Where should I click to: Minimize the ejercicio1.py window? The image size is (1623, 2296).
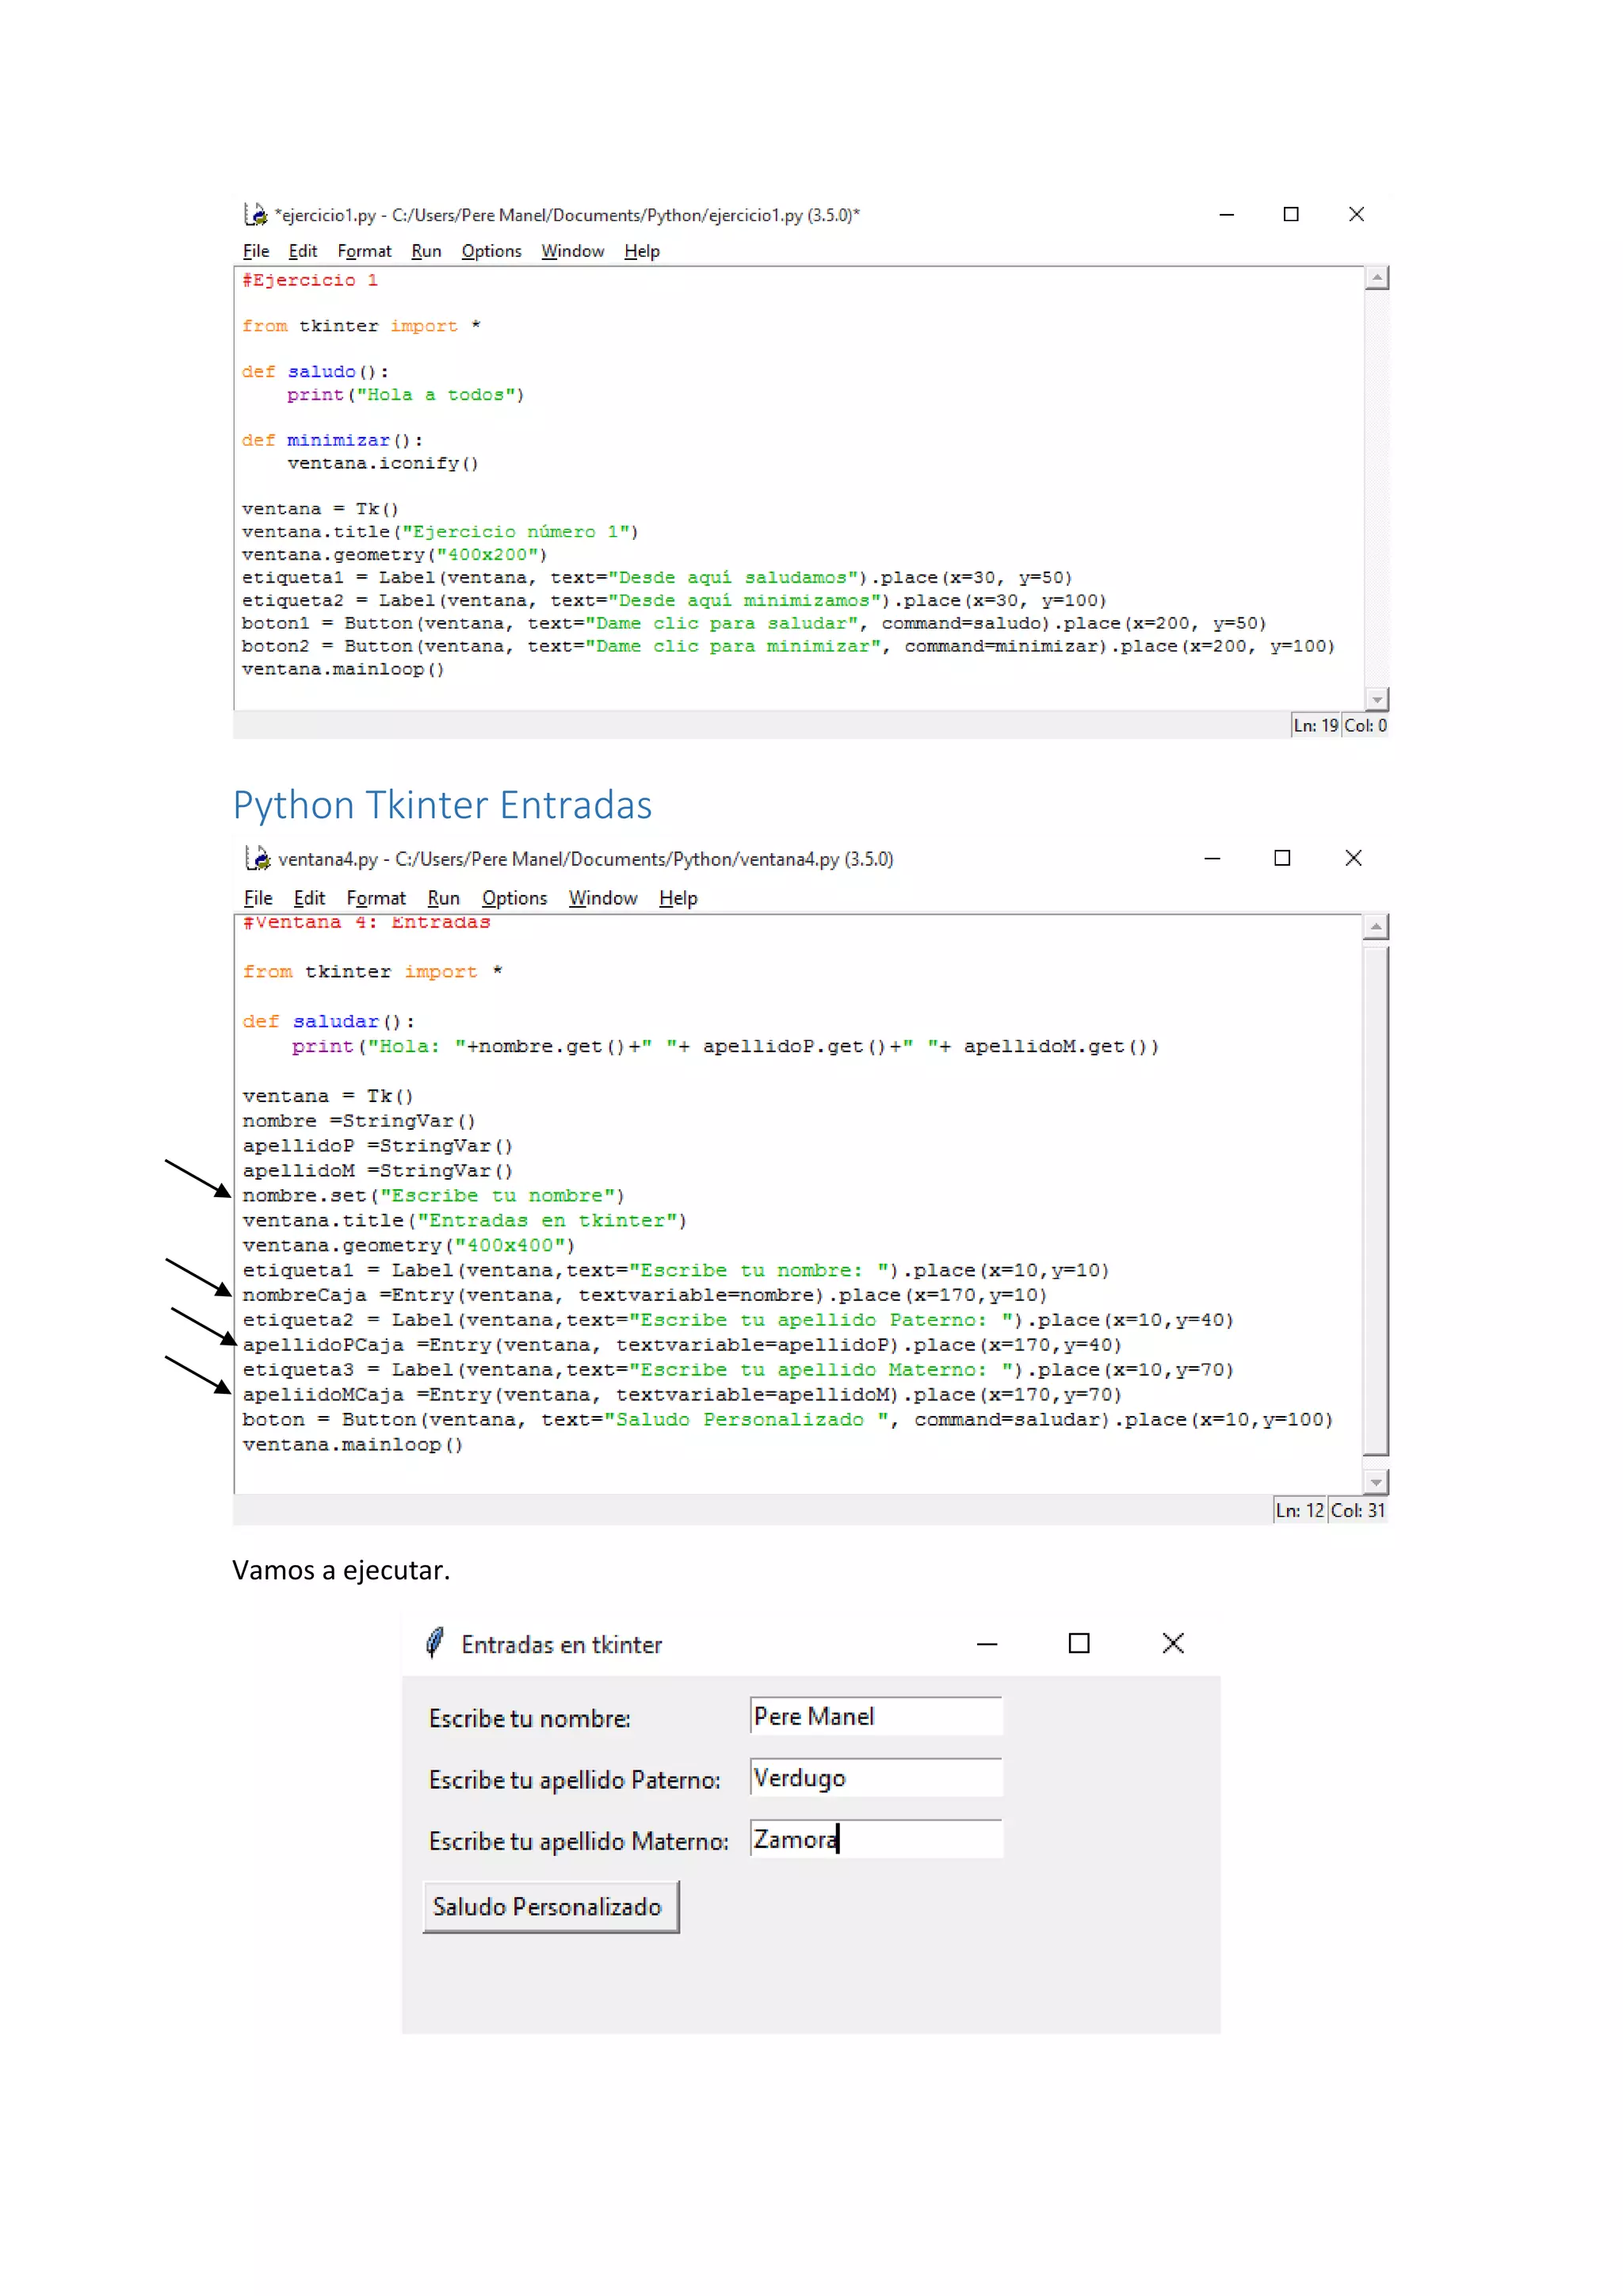[x=1226, y=214]
